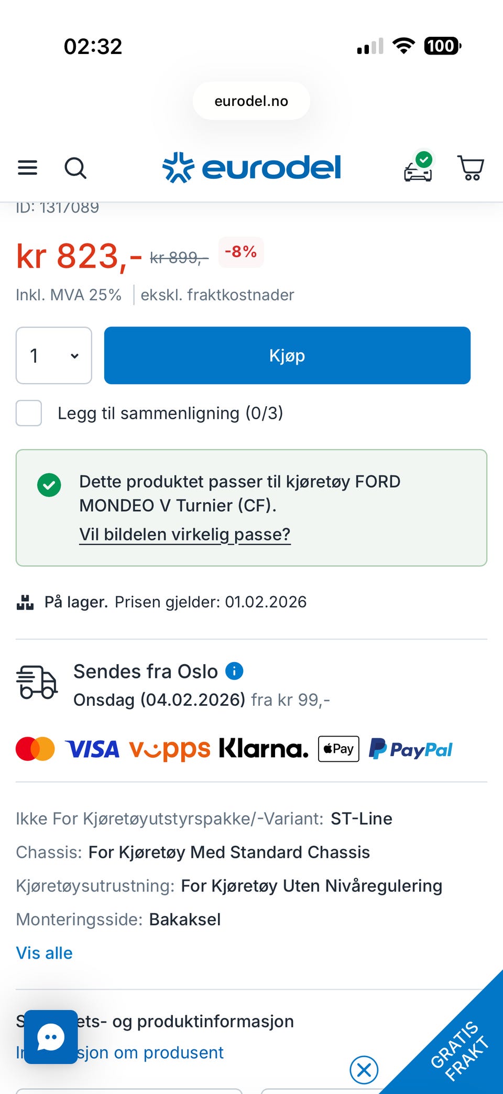Image resolution: width=503 pixels, height=1094 pixels.
Task: Open the quantity dropdown
Action: 54,356
